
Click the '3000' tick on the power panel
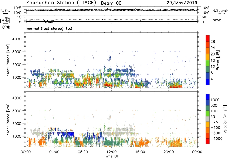pyautogui.click(x=17, y=52)
